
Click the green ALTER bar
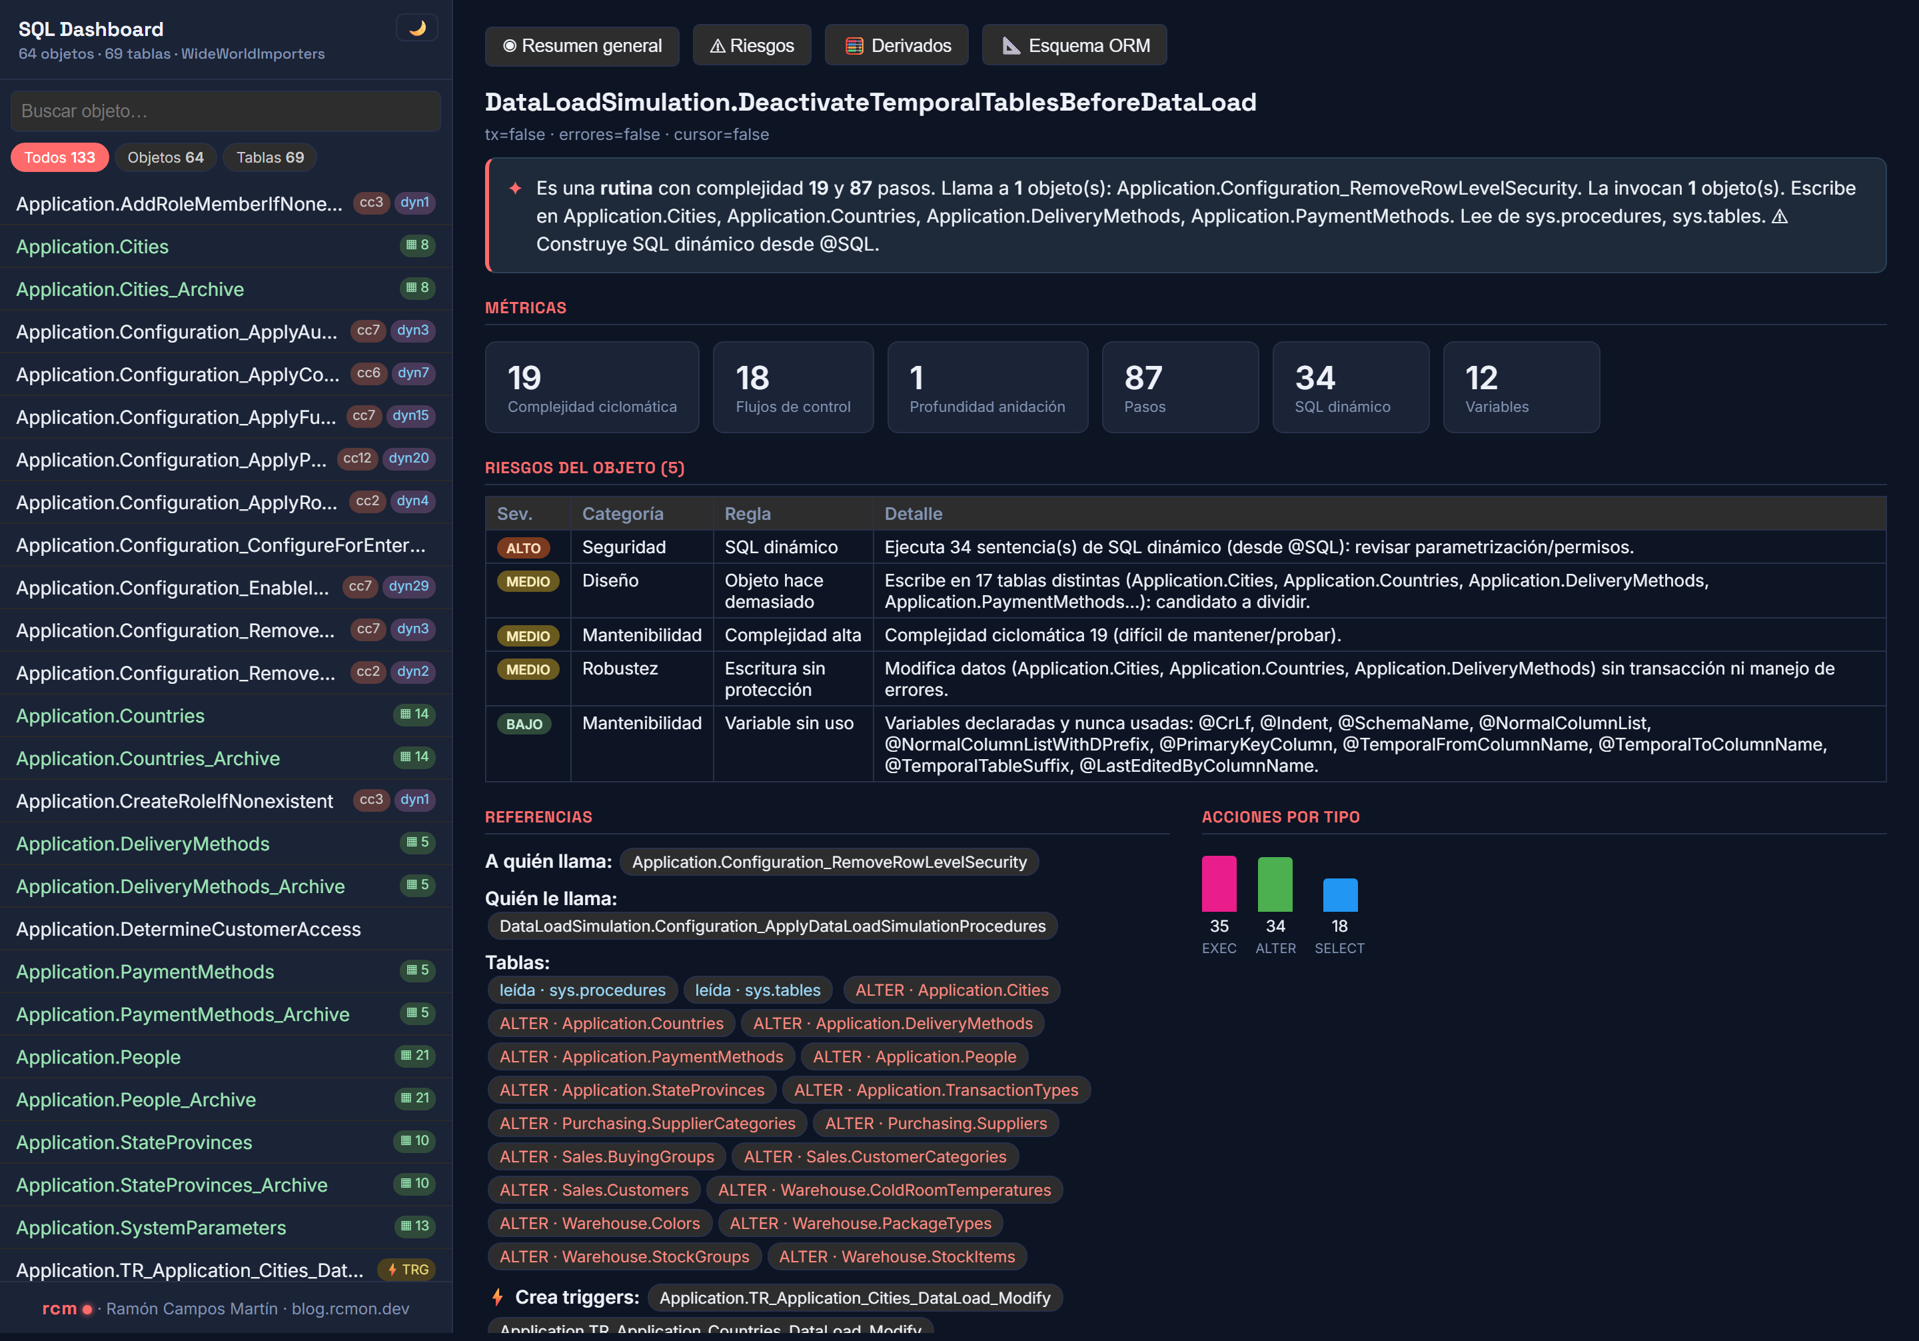[x=1275, y=884]
